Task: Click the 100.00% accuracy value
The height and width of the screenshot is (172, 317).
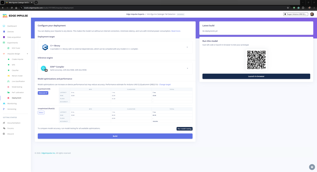Action: [x=155, y=122]
